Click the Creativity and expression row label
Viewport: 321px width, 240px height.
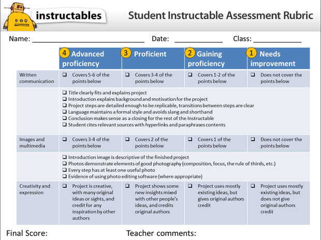[35, 189]
